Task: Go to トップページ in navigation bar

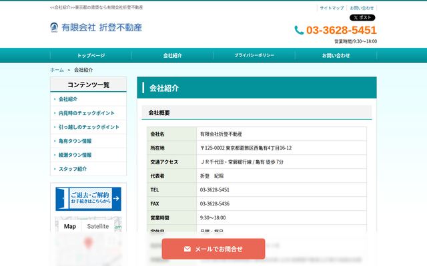Action: point(91,55)
